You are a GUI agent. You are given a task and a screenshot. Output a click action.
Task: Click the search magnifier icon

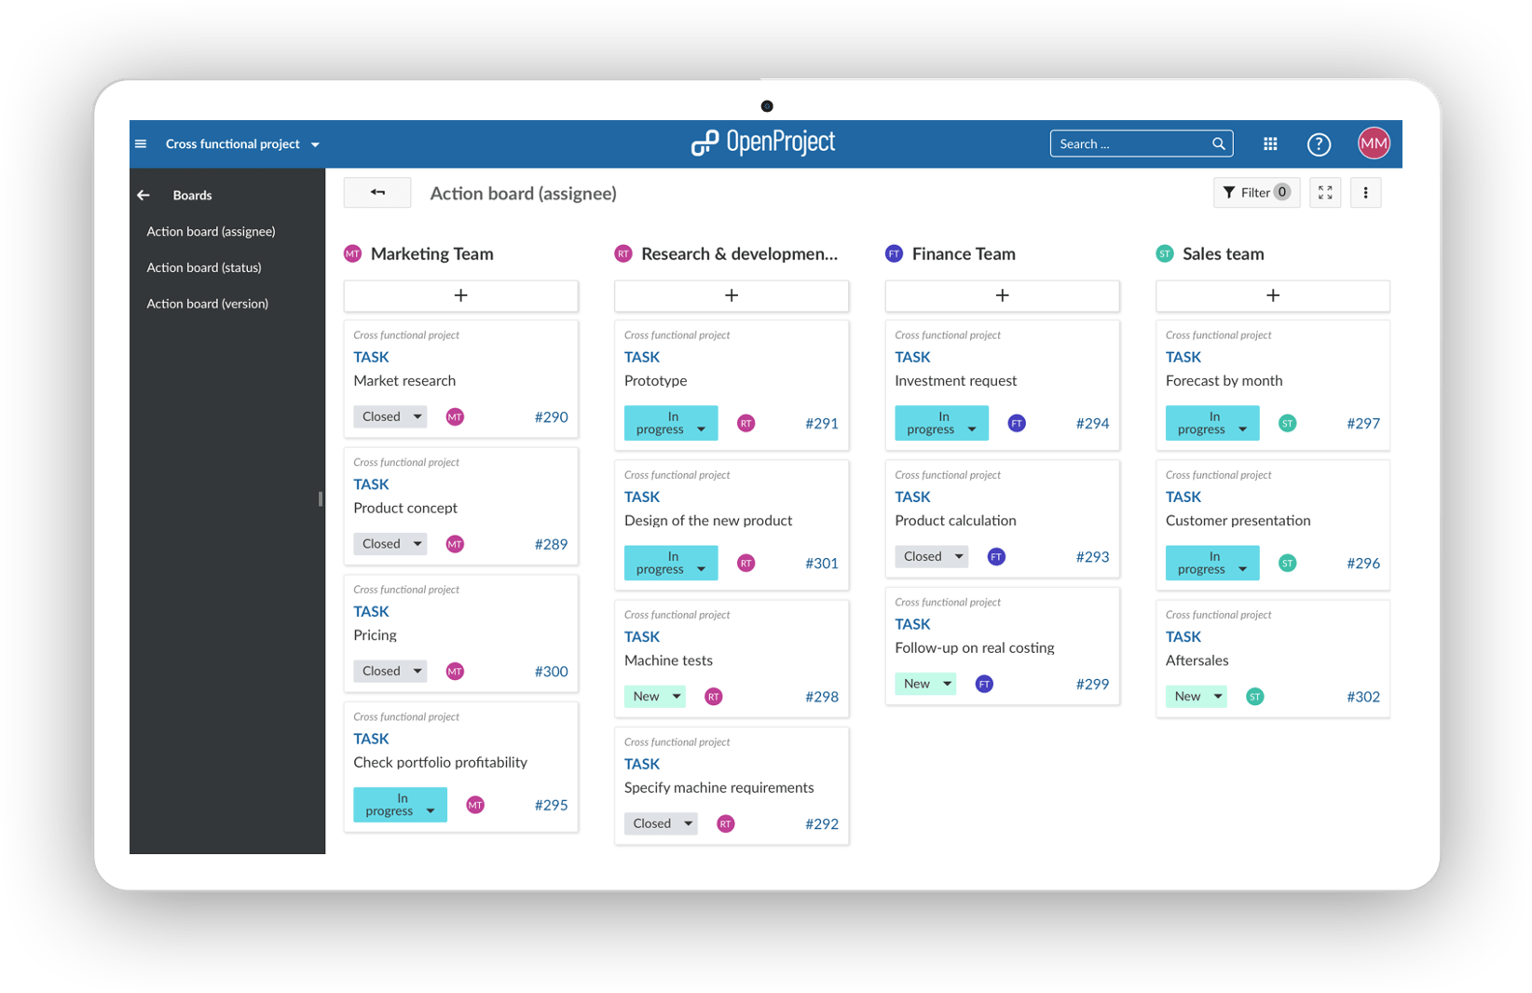1219,143
